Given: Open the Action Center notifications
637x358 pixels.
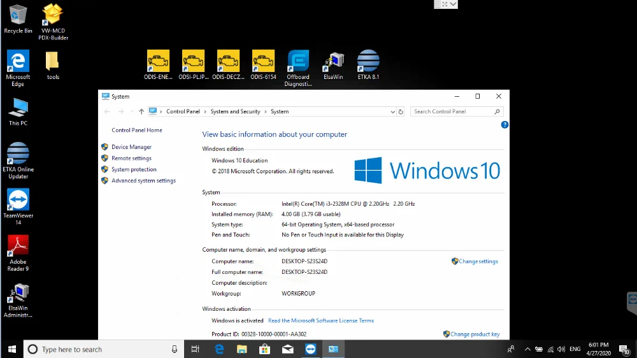Looking at the screenshot, I should [624, 349].
